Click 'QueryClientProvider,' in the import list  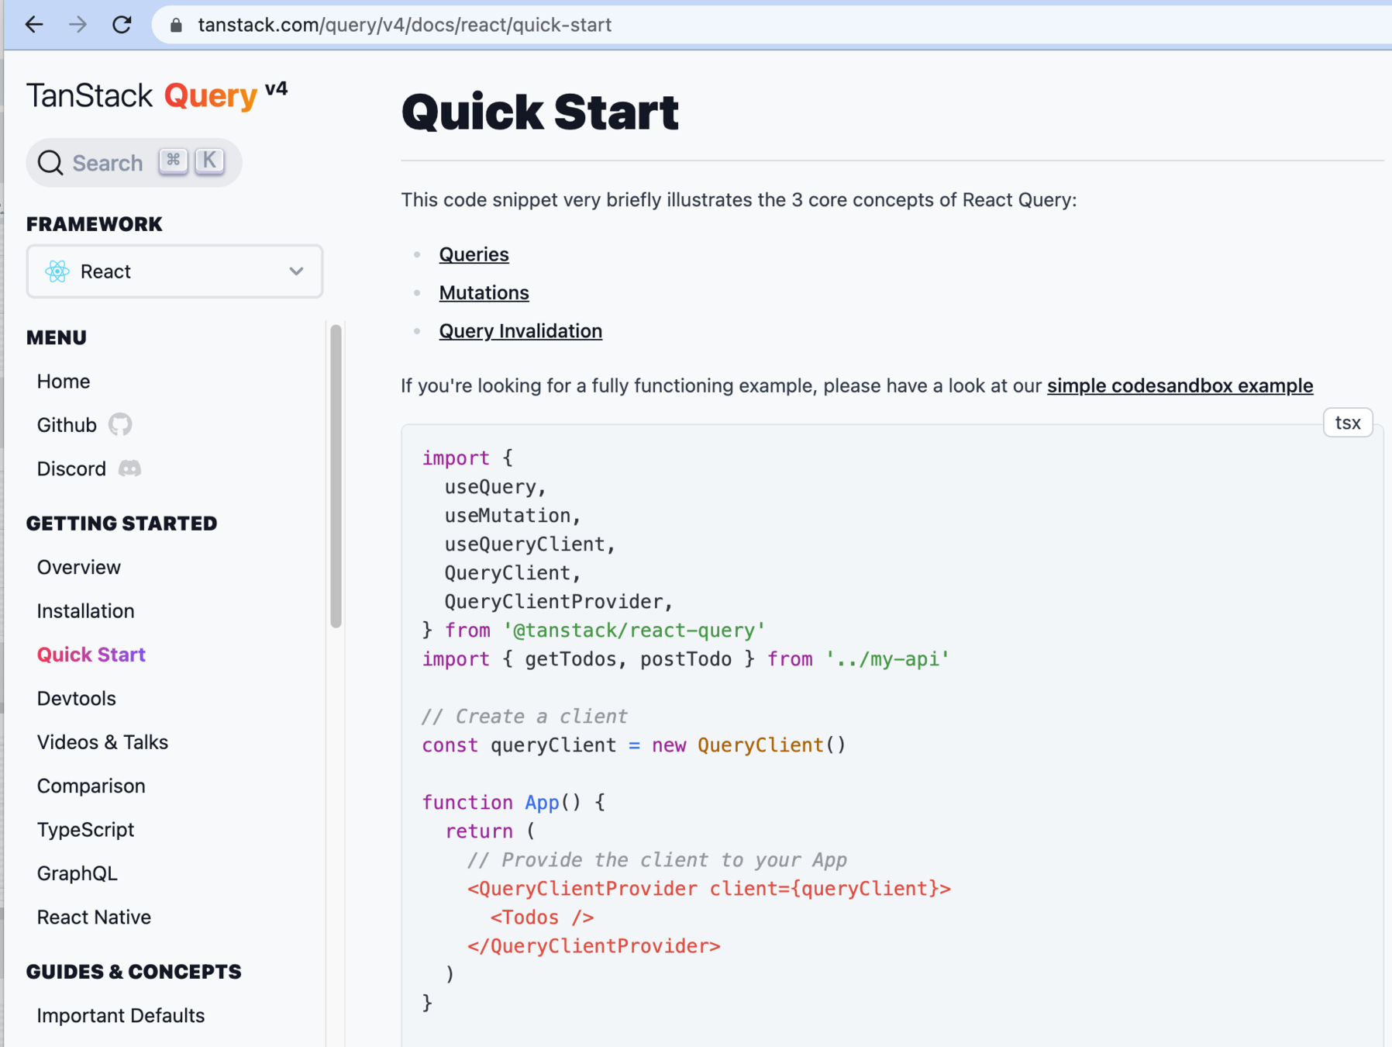click(559, 602)
